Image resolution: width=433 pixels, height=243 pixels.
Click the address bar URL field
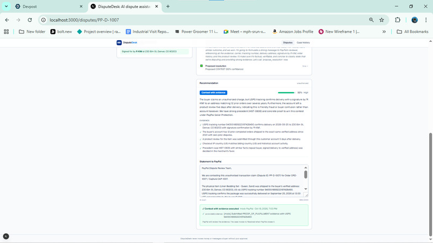pos(207,20)
